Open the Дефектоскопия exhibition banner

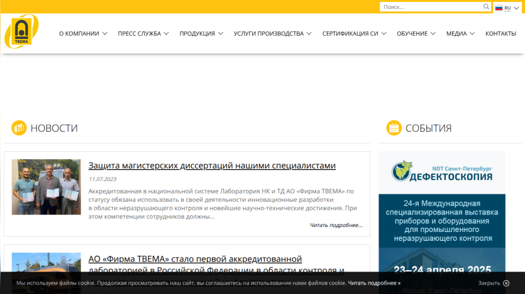click(x=442, y=223)
